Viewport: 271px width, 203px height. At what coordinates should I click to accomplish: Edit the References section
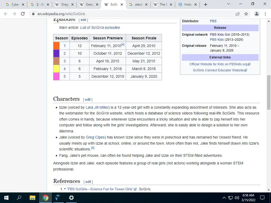pos(88,182)
